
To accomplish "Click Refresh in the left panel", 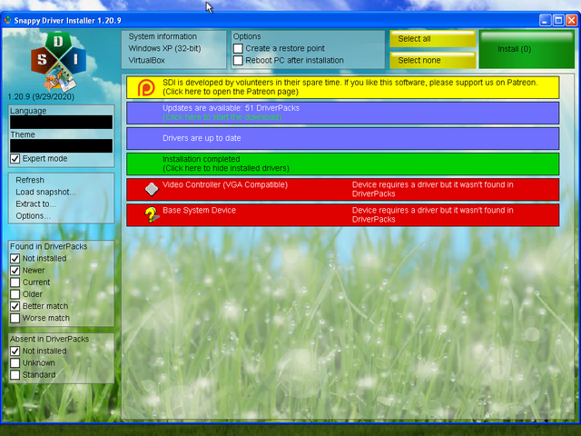I will pyautogui.click(x=30, y=180).
